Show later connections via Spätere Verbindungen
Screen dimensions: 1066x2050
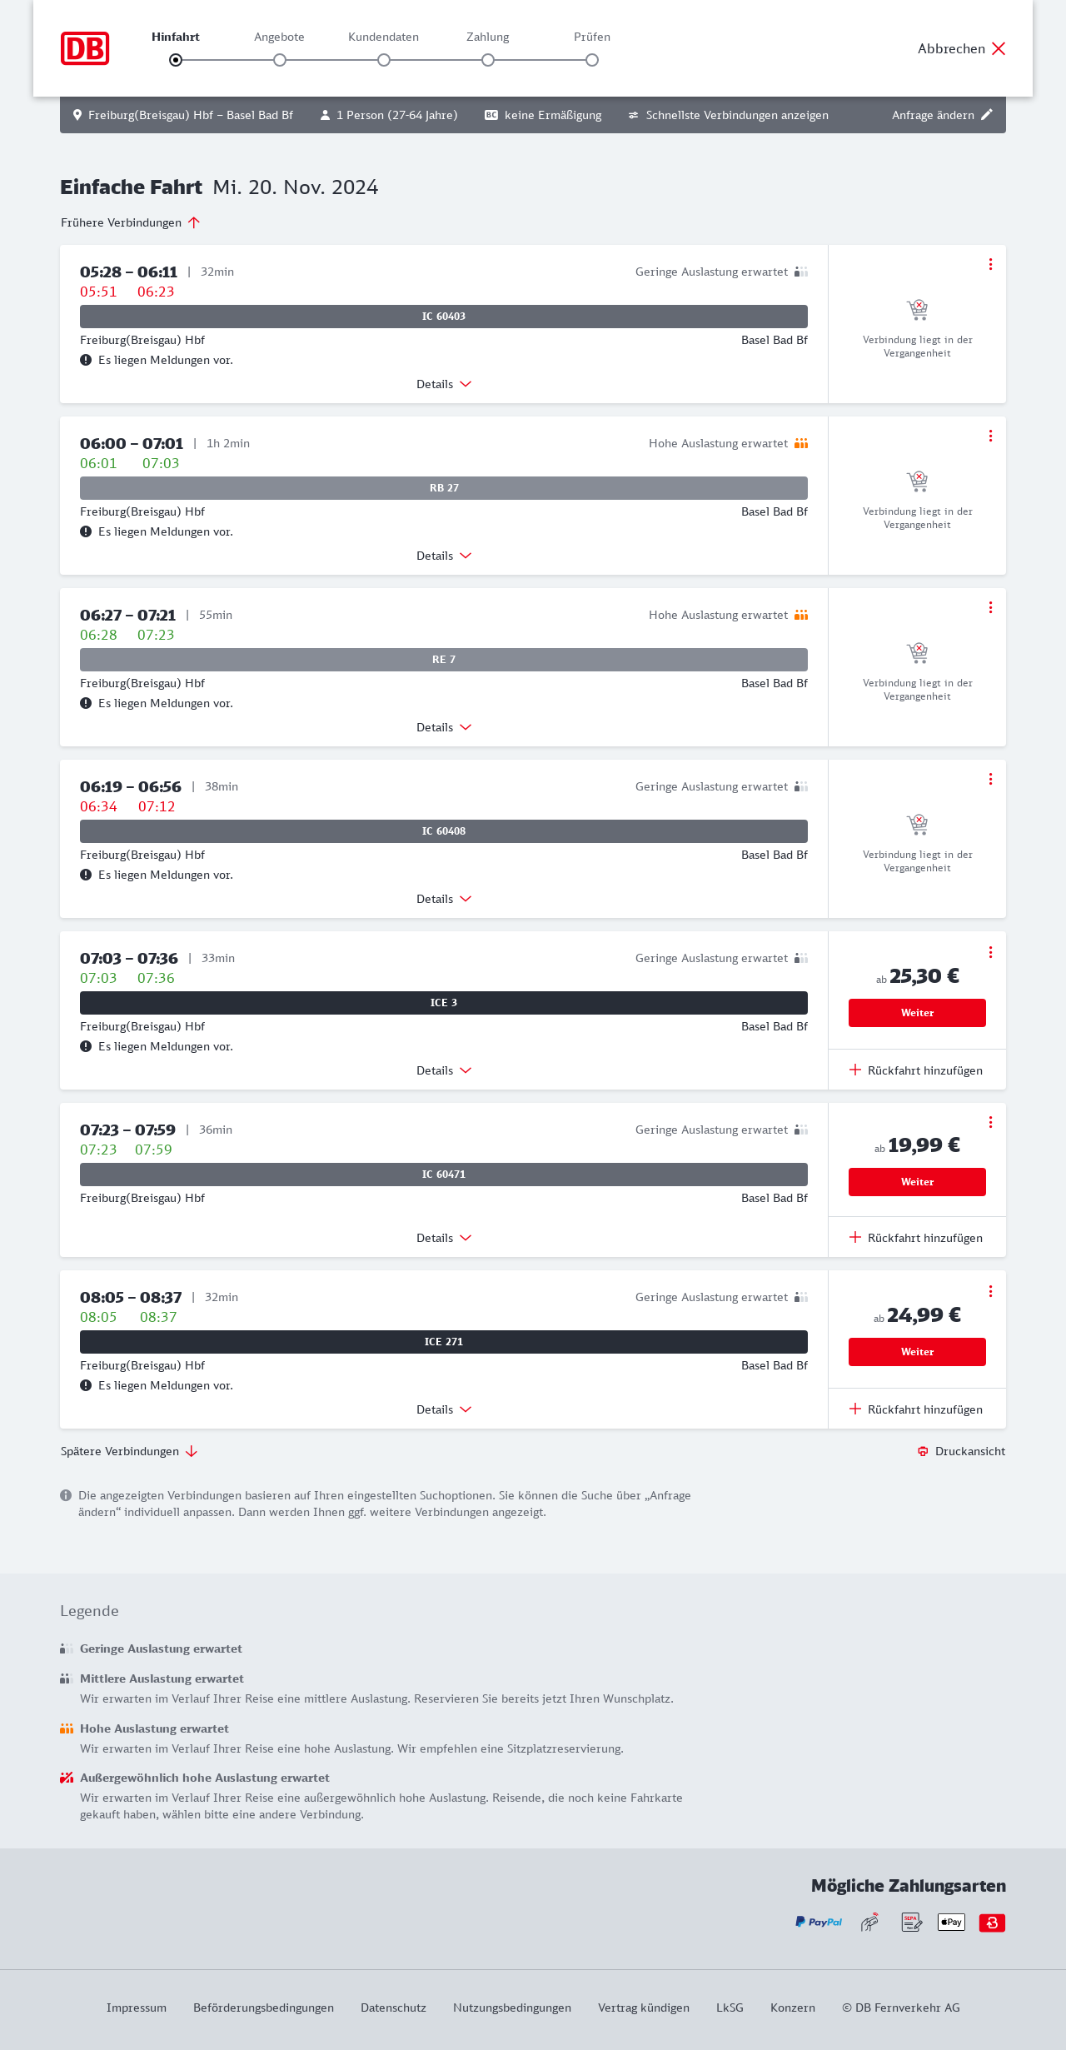[x=129, y=1451]
